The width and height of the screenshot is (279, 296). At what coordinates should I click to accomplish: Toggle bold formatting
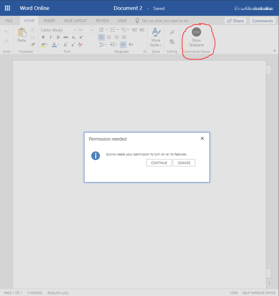[x=43, y=37]
